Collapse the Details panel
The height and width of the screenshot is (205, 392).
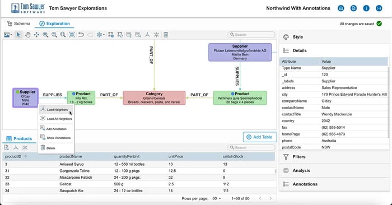pyautogui.click(x=334, y=50)
